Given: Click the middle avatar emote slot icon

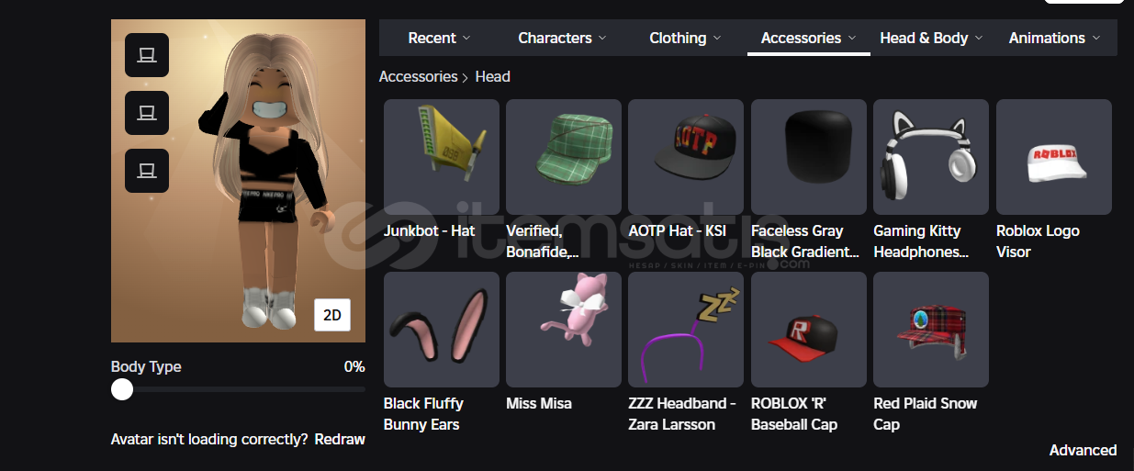Looking at the screenshot, I should coord(147,113).
